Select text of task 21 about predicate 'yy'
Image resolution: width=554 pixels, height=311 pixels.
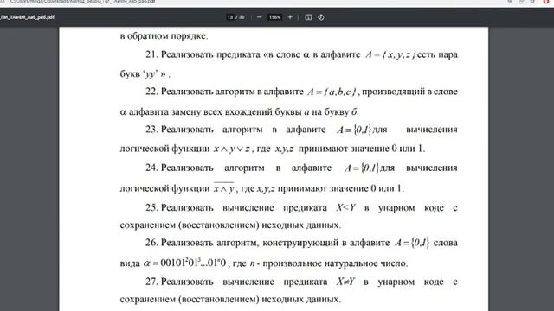(288, 64)
